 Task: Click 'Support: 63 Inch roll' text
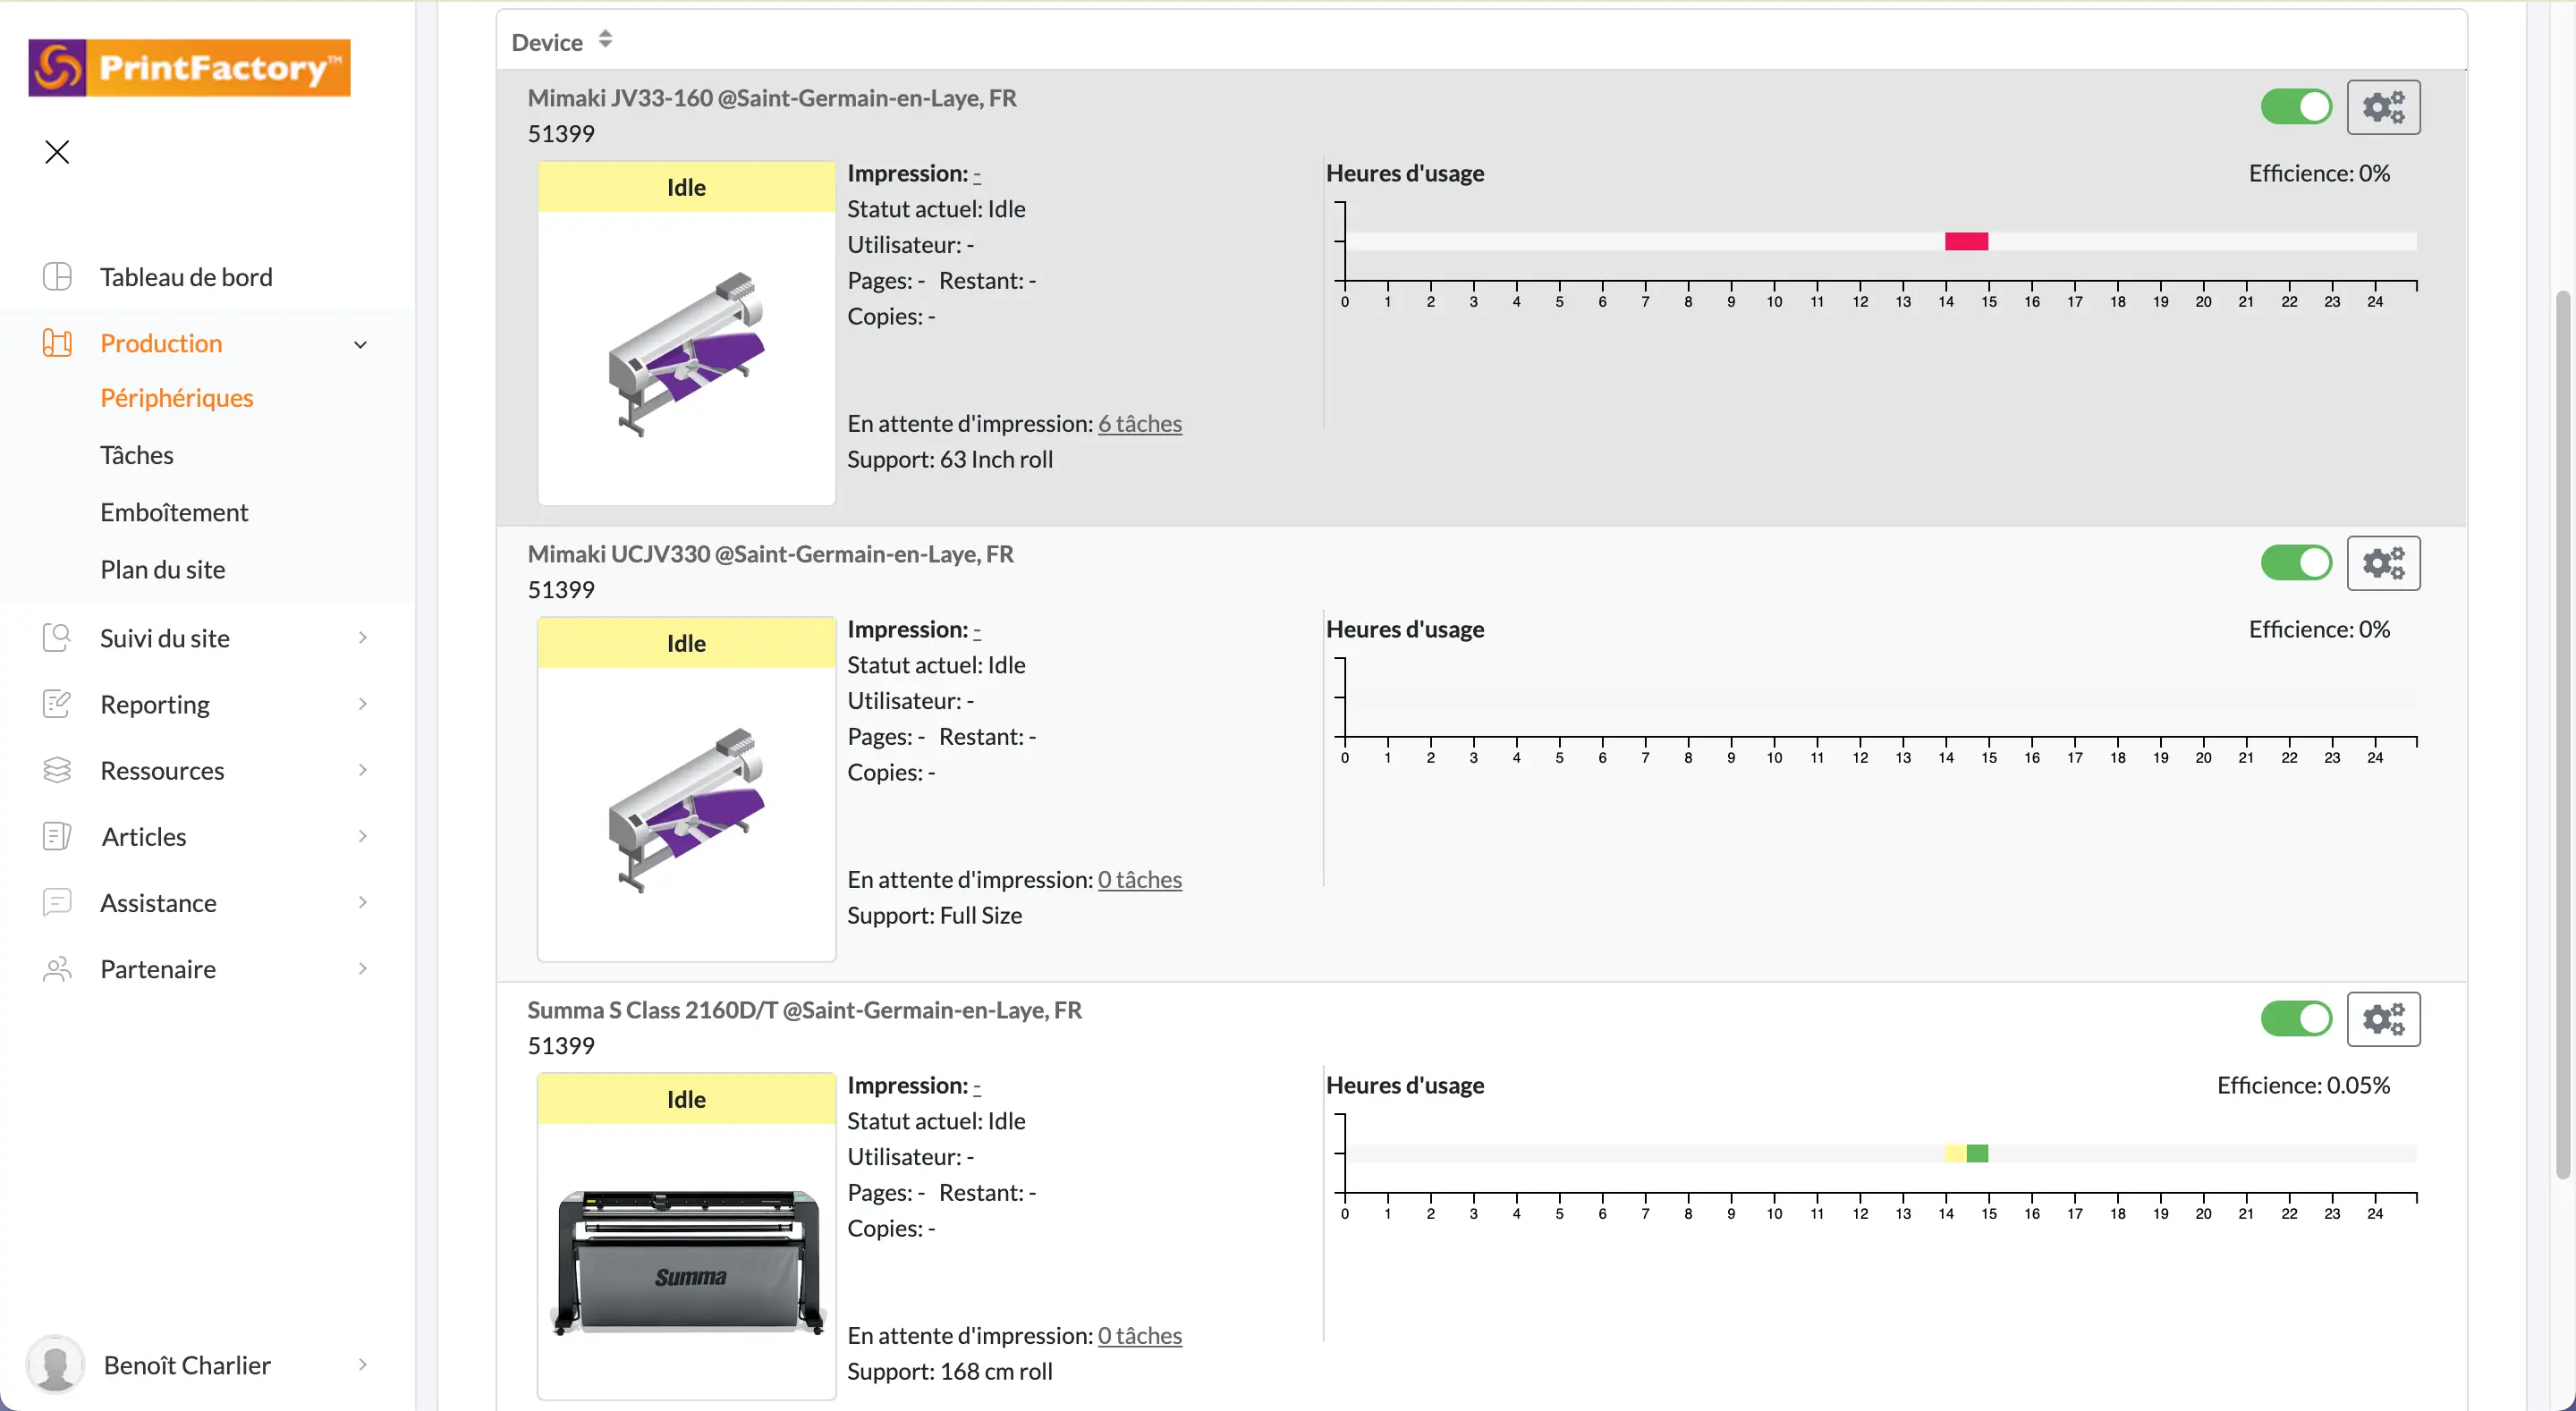coord(950,460)
